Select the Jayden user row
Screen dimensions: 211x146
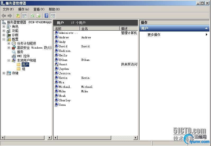tap(96, 69)
